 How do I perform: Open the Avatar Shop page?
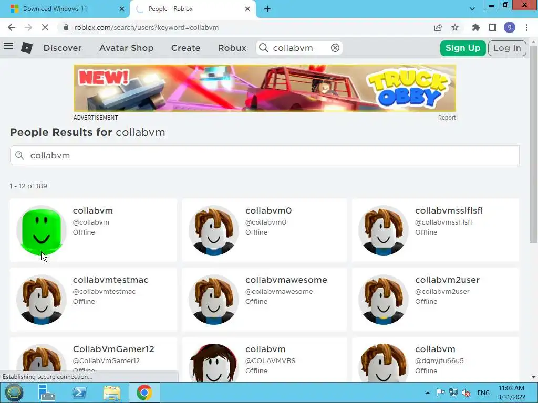[126, 48]
